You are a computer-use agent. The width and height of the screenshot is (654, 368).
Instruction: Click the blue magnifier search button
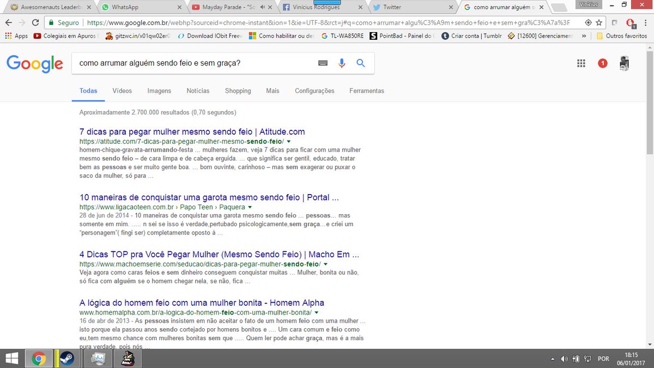pos(361,63)
